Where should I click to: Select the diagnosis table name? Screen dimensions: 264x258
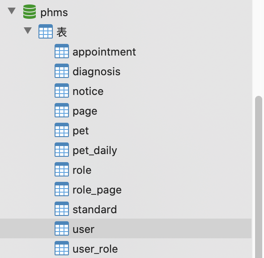tap(97, 72)
